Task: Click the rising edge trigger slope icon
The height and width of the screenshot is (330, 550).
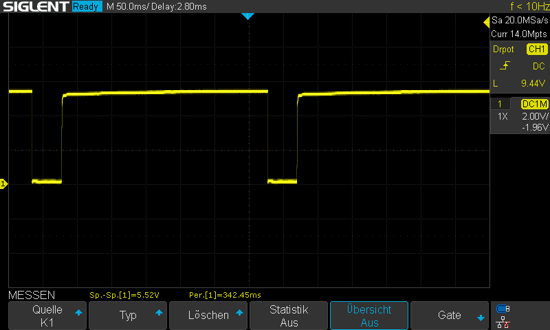Action: point(505,65)
